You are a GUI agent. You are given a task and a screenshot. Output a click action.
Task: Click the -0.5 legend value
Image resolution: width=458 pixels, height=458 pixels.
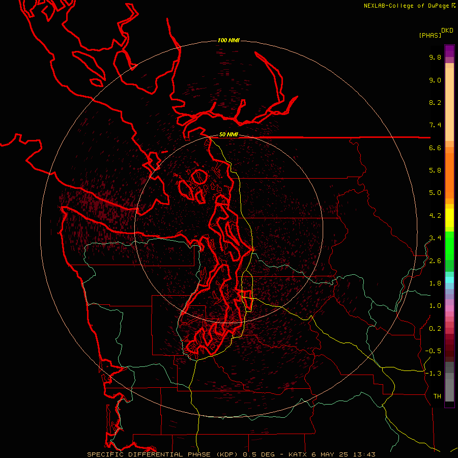pos(433,351)
